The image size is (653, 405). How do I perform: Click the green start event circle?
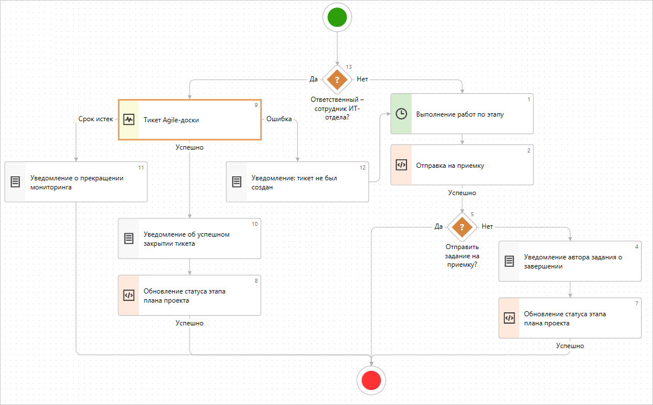click(337, 17)
